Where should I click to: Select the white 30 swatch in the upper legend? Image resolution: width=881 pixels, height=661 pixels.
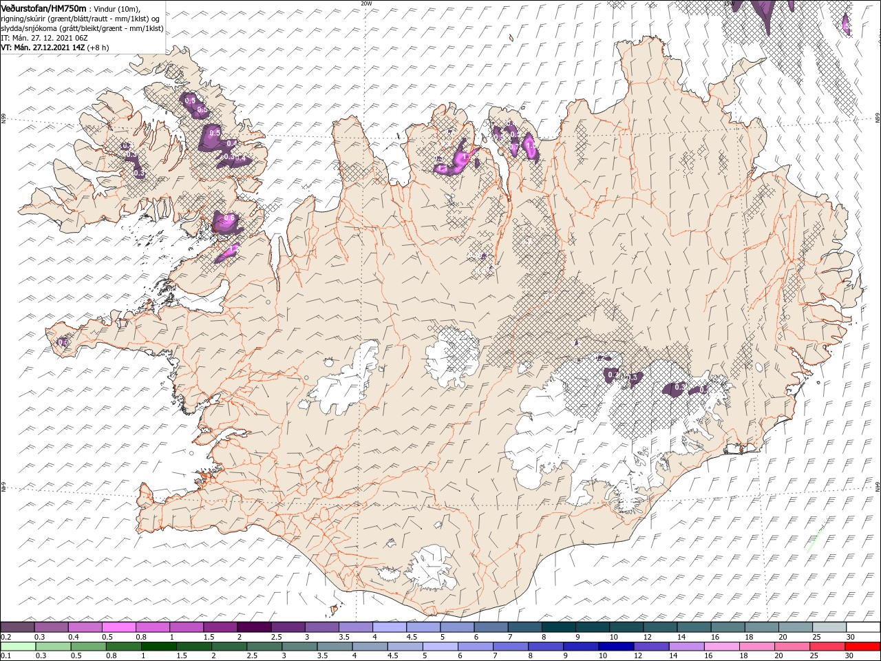[x=862, y=627]
